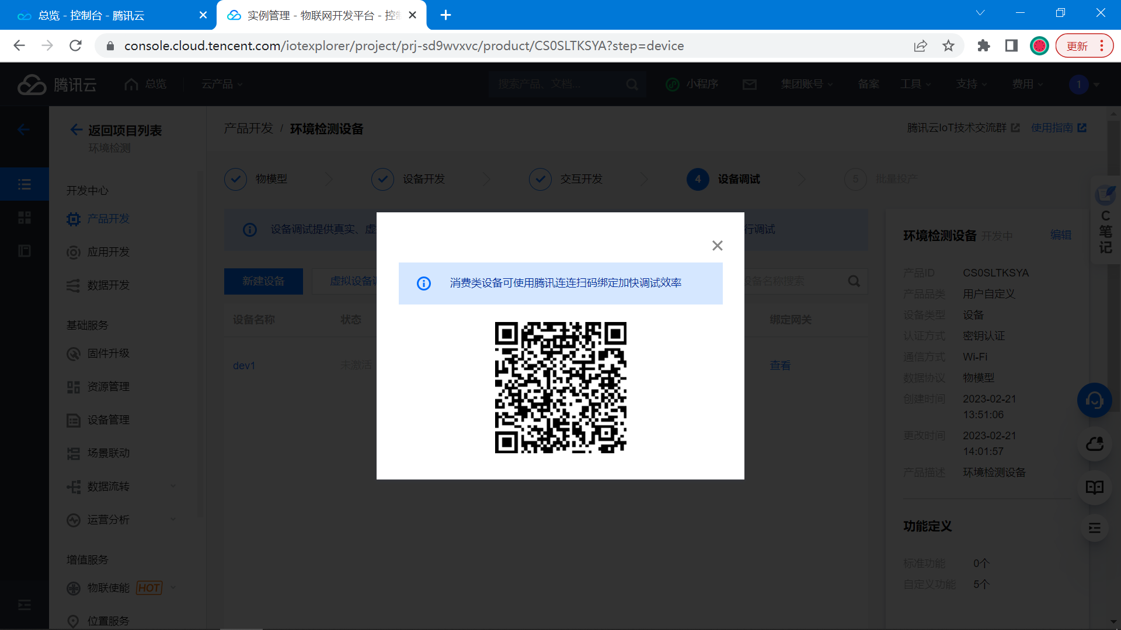Screen dimensions: 1121x630
Task: Click the customer service headset icon
Action: (1094, 400)
